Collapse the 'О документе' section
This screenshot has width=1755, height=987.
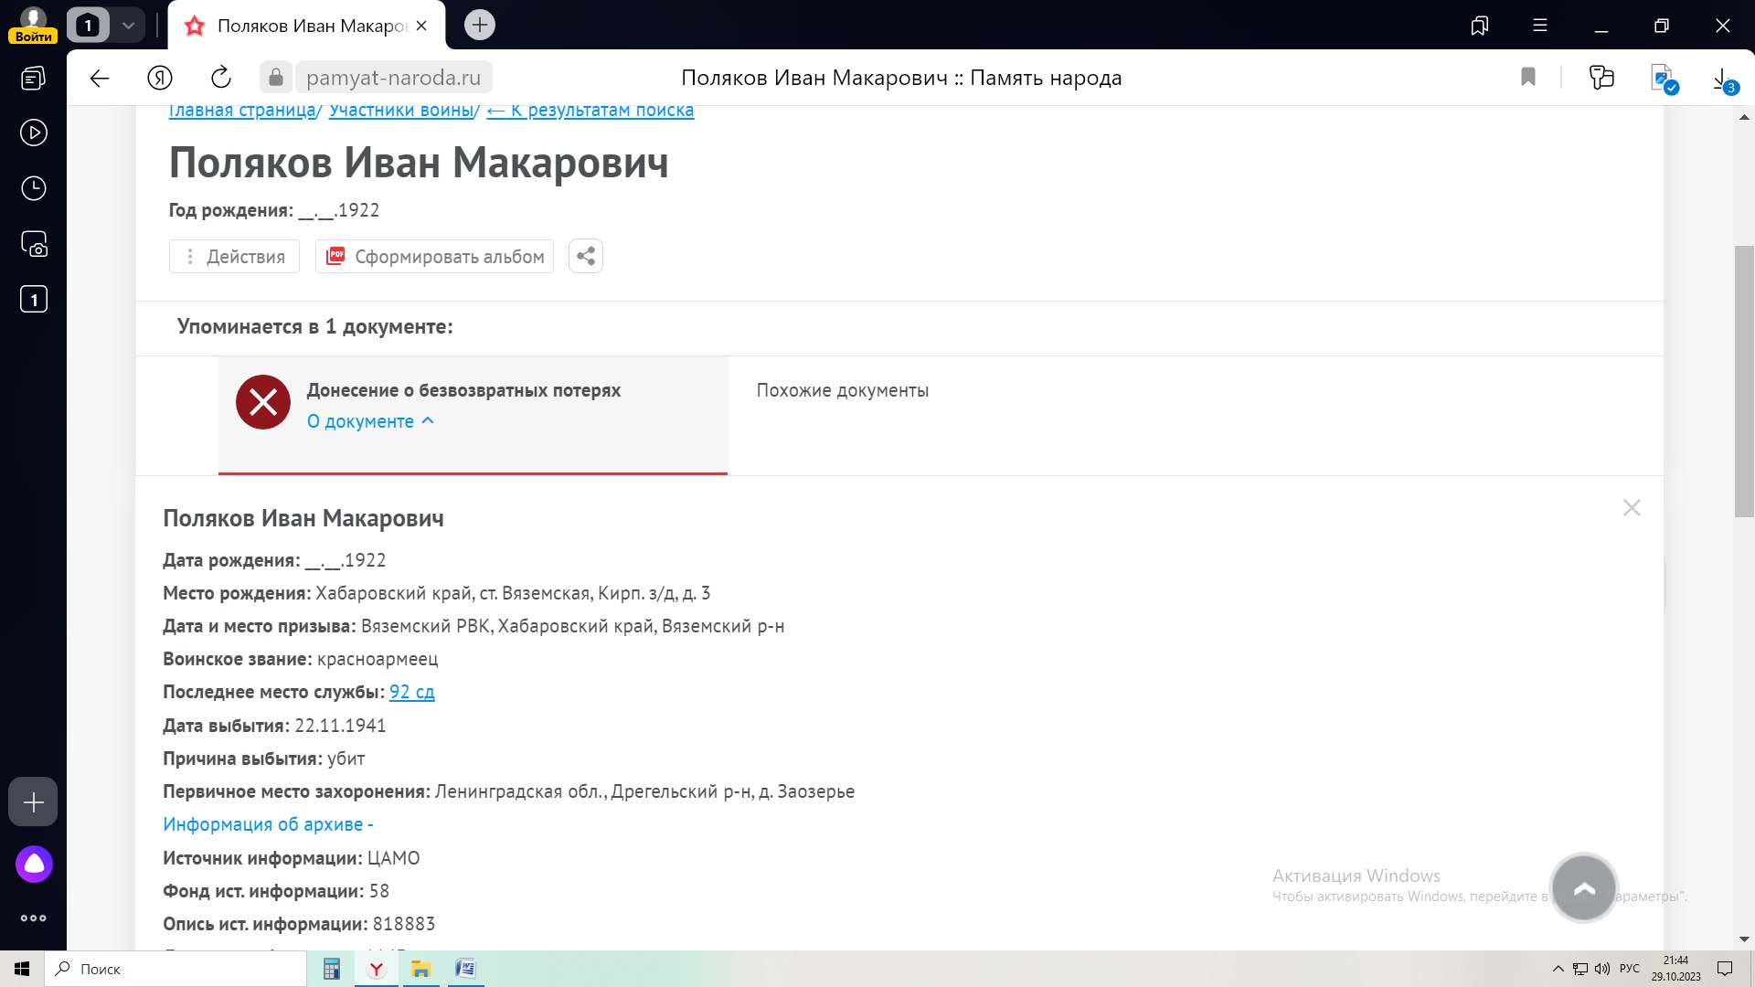point(370,421)
